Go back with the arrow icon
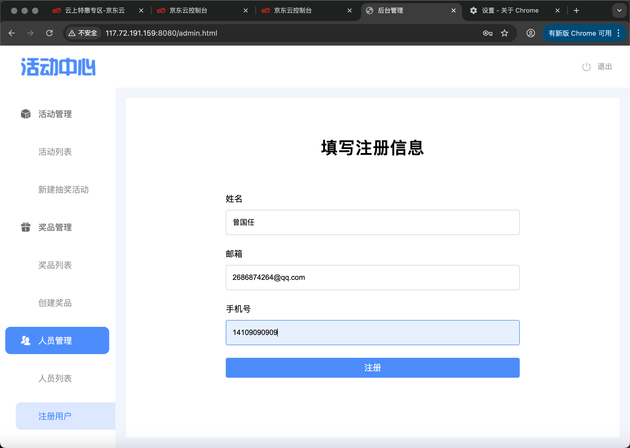This screenshot has width=630, height=448. click(12, 33)
